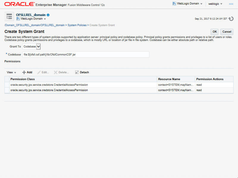This screenshot has width=238, height=178.
Task: Click the information icon next to OFSLLREL_domain
Action: point(48,15)
